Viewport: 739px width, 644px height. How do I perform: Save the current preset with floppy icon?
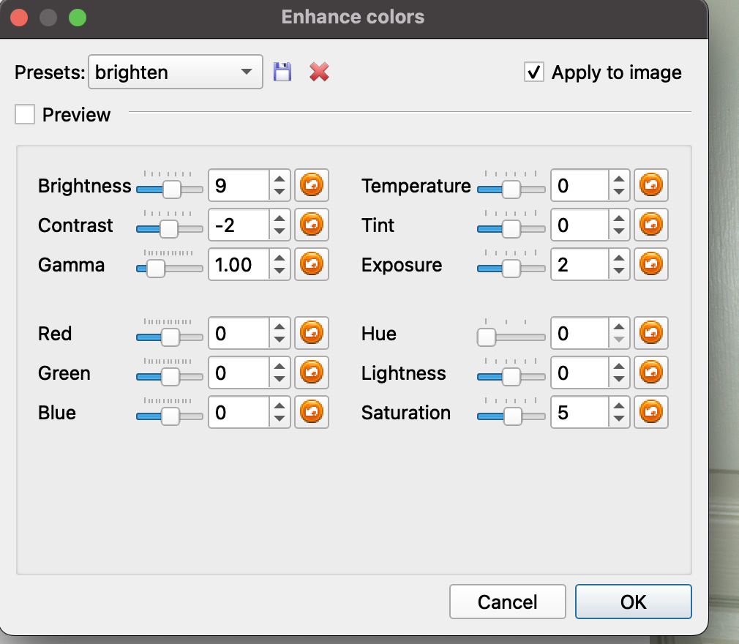[282, 72]
